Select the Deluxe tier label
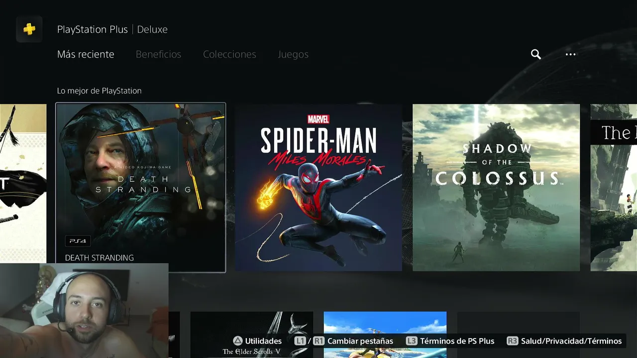Viewport: 637px width, 358px height. point(152,29)
